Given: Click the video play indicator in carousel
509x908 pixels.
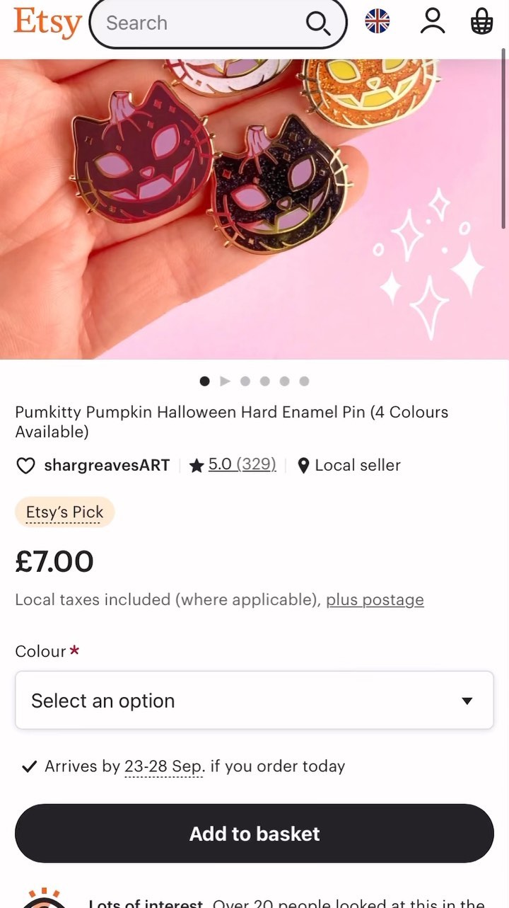Looking at the screenshot, I should [x=225, y=381].
